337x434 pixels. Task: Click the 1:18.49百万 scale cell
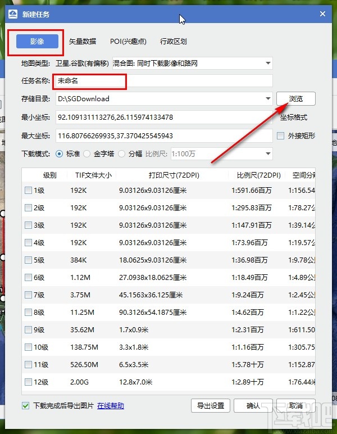(249, 278)
